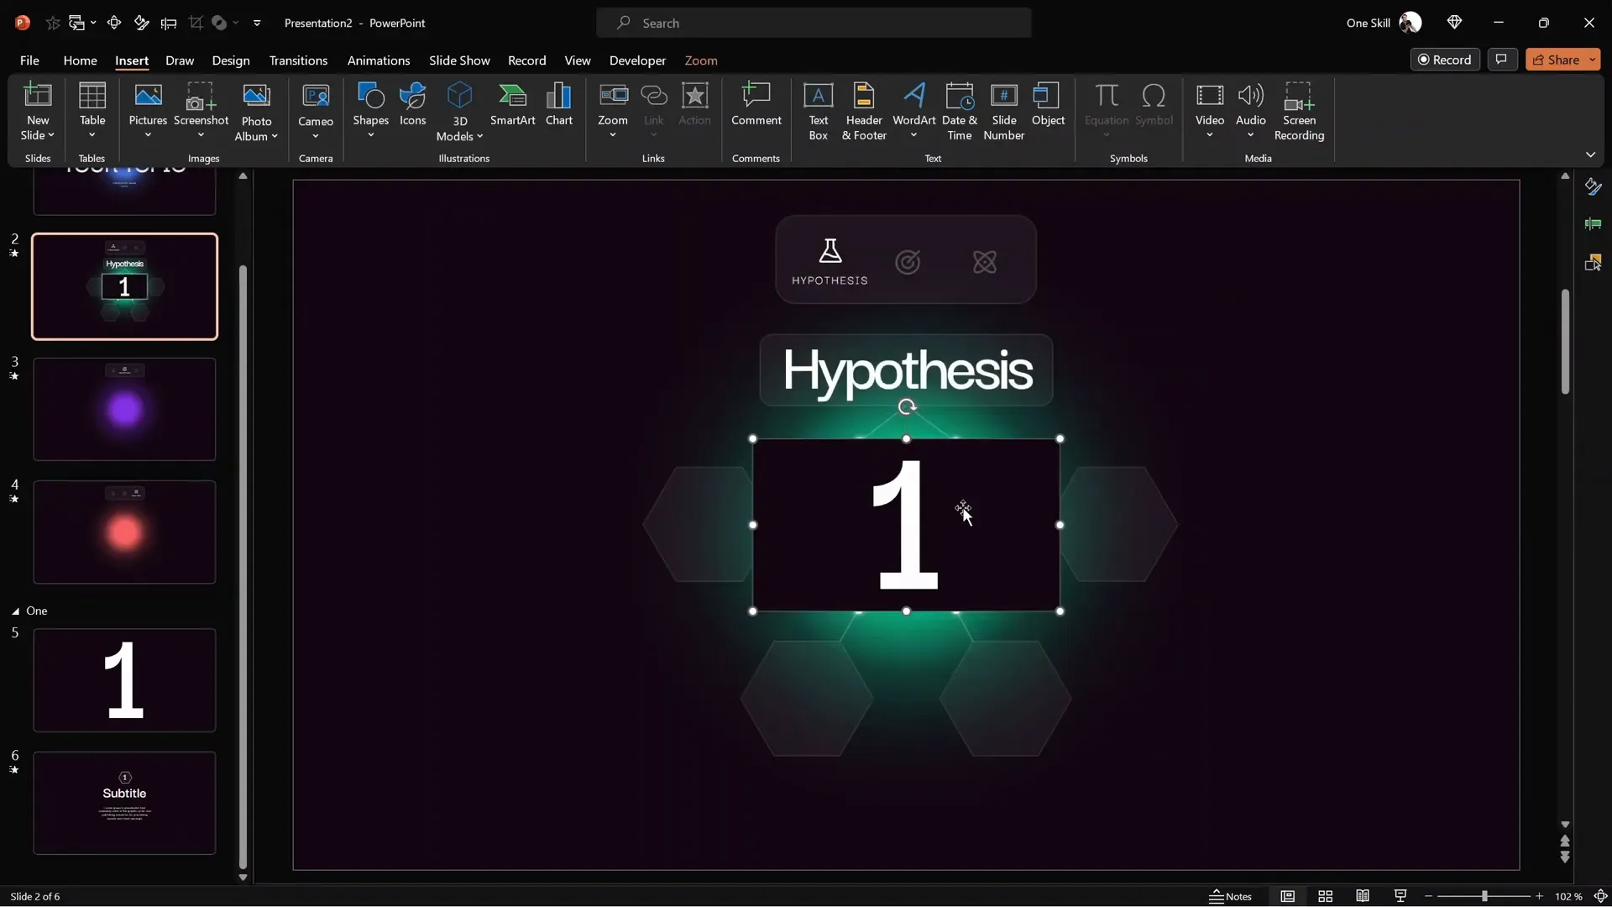Click the Microsoft 365 premium diamond icon

pos(1454,23)
